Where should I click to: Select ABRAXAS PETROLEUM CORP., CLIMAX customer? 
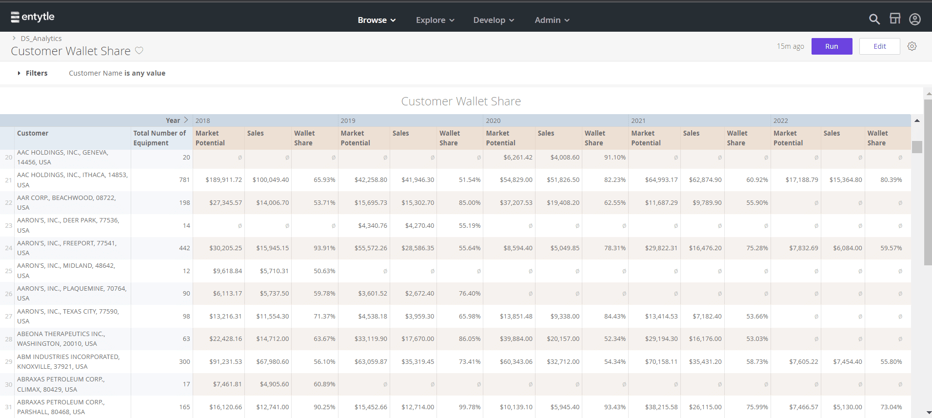point(61,384)
